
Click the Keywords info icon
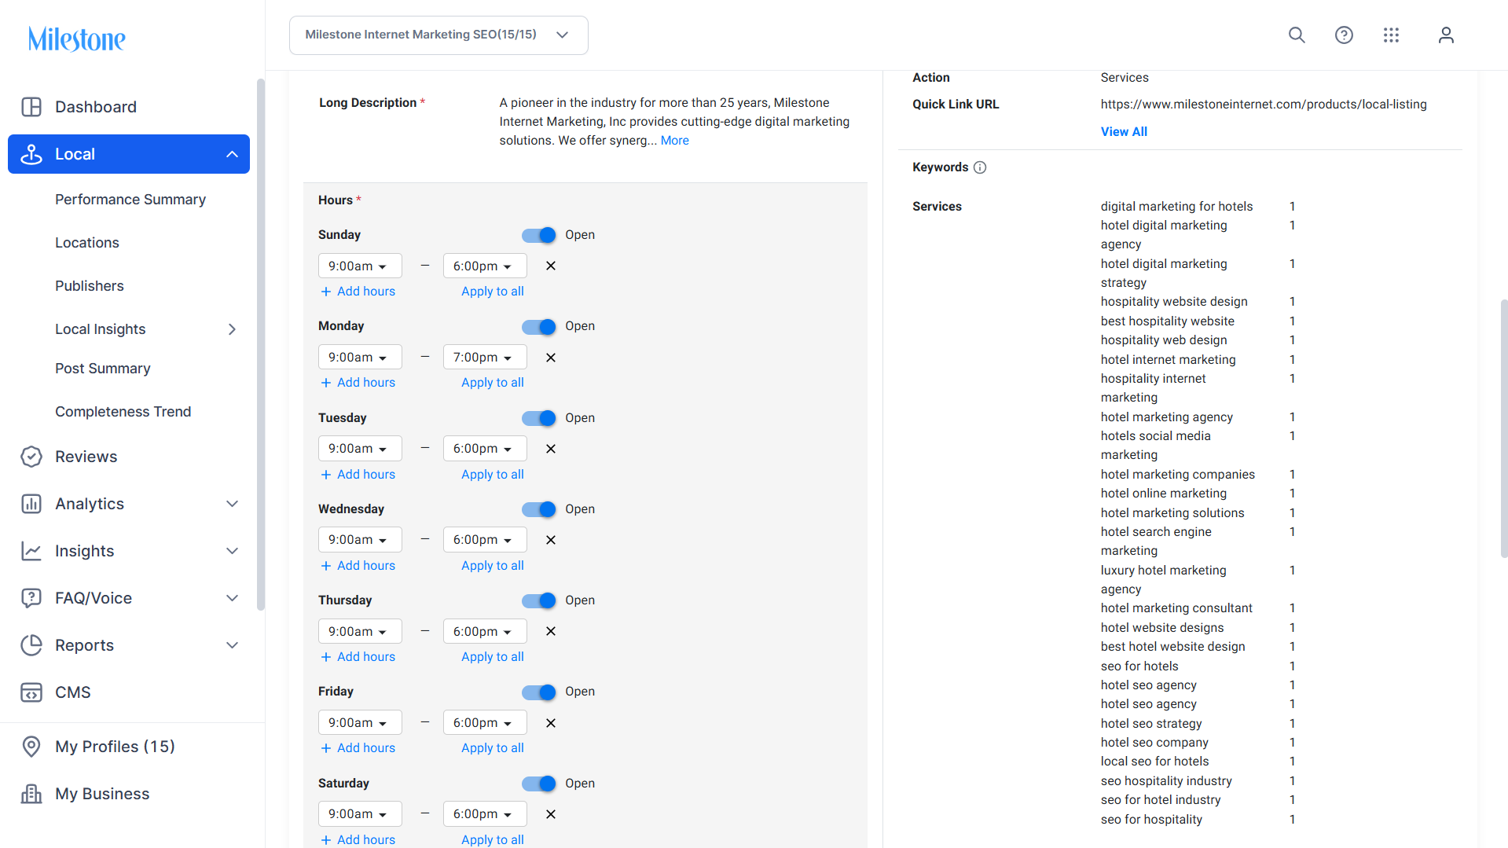pyautogui.click(x=980, y=167)
